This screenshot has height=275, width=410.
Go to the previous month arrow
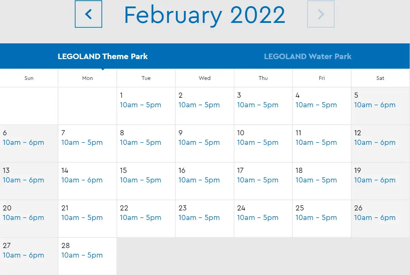click(x=88, y=14)
